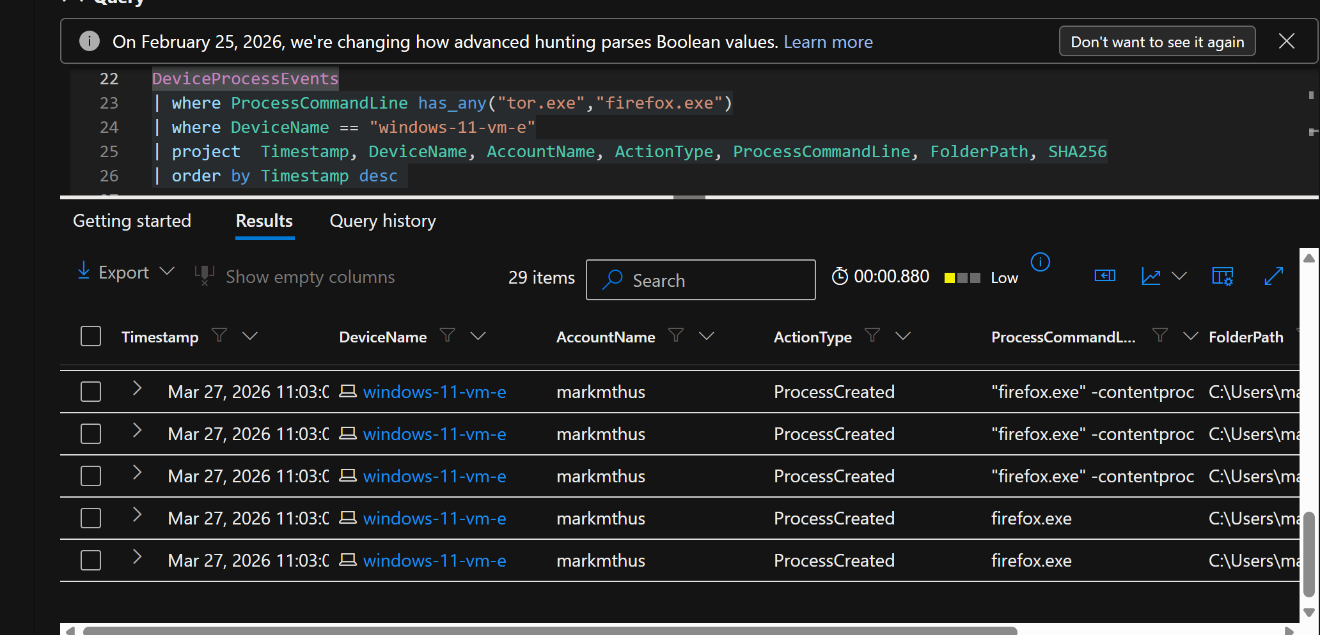Image resolution: width=1320 pixels, height=635 pixels.
Task: Check the first result row checkbox
Action: pos(91,392)
